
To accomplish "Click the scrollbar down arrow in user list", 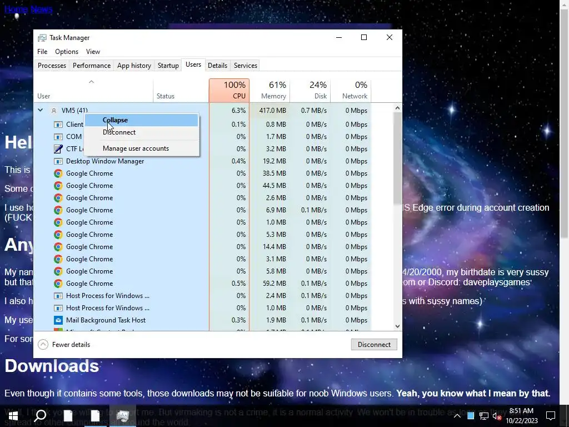I will pyautogui.click(x=397, y=326).
